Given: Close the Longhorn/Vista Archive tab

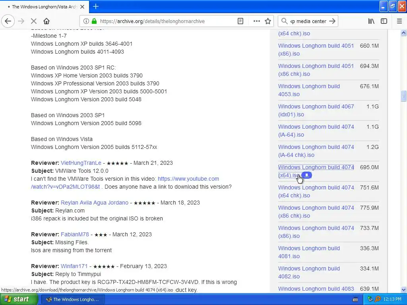Looking at the screenshot, I should click(x=82, y=7).
